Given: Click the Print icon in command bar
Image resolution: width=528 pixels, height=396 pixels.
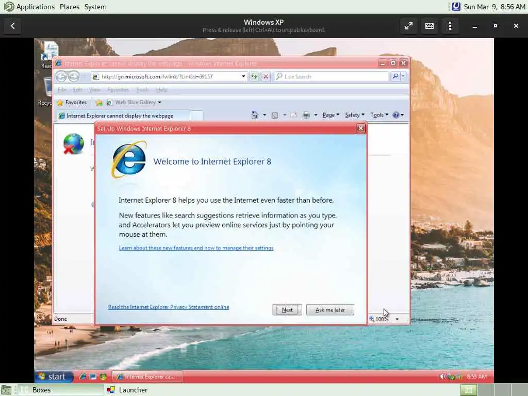Looking at the screenshot, I should pos(306,115).
